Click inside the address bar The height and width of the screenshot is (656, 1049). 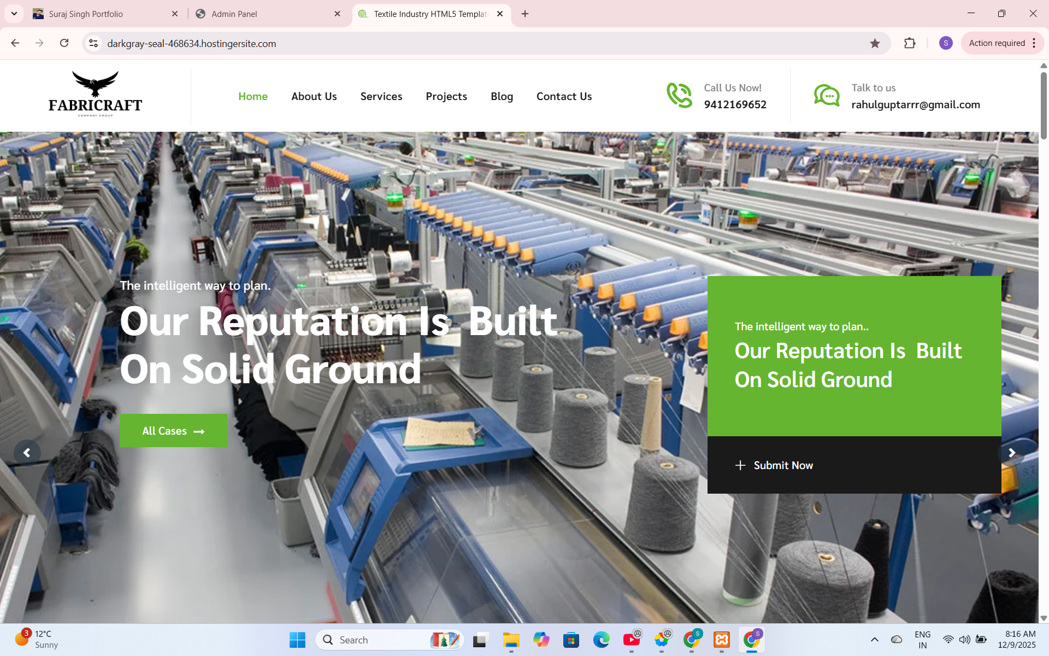(x=328, y=43)
